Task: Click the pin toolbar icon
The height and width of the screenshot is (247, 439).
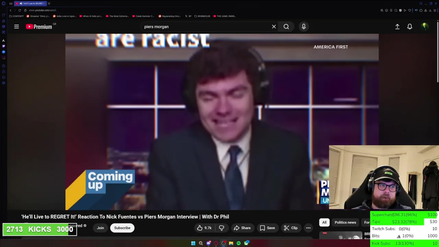Action: click(391, 10)
